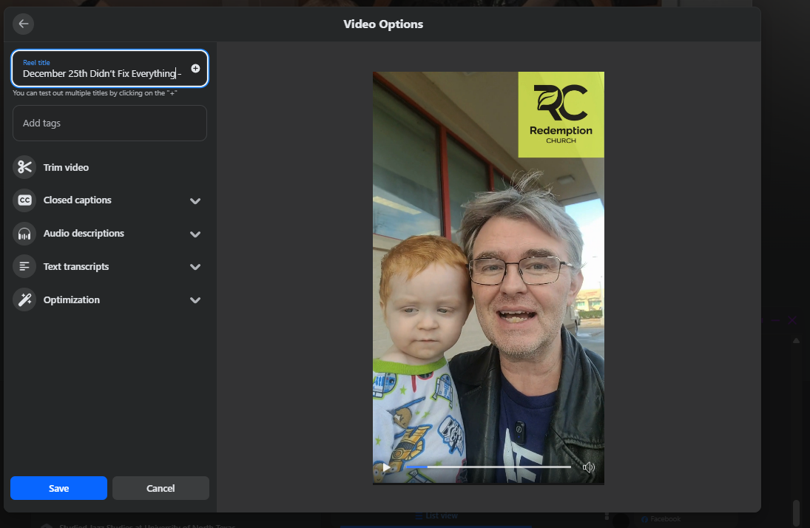The width and height of the screenshot is (810, 528).
Task: Add another title with the plus icon
Action: (195, 68)
